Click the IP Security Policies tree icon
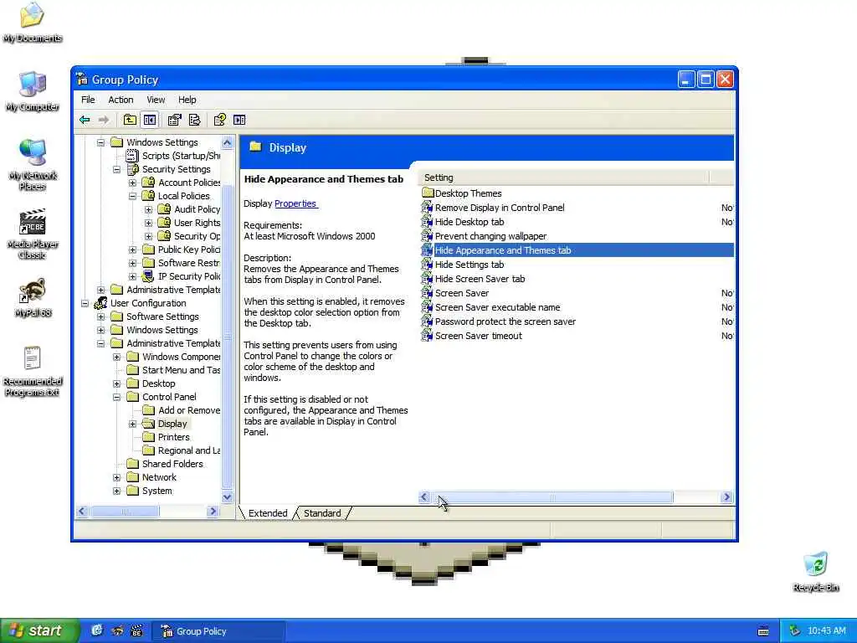Screen dimensions: 857x643 148,276
